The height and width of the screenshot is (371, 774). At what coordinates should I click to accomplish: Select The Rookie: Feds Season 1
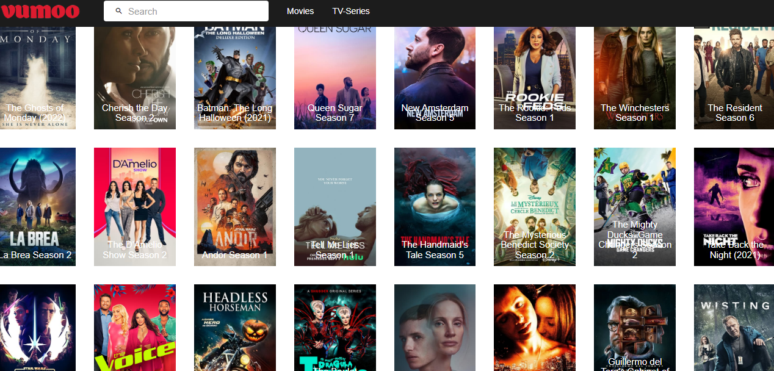tap(535, 77)
